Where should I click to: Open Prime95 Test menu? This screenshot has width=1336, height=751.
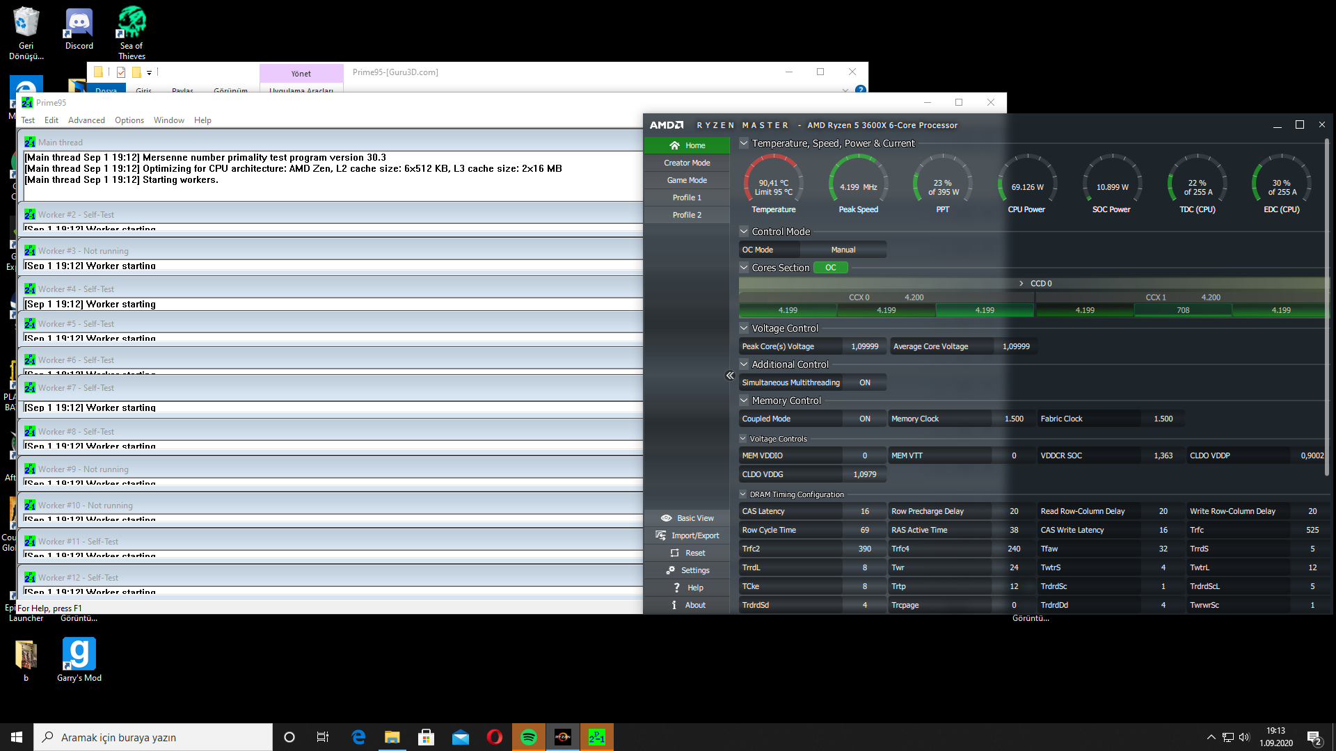pyautogui.click(x=28, y=120)
